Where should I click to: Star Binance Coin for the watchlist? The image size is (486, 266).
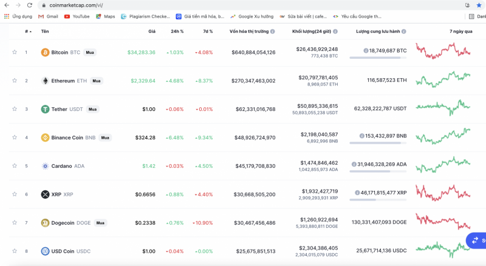tap(15, 138)
